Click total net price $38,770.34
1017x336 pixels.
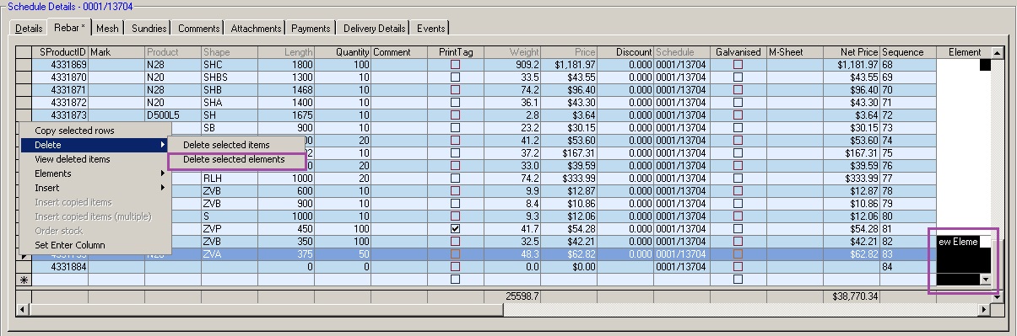(x=852, y=296)
